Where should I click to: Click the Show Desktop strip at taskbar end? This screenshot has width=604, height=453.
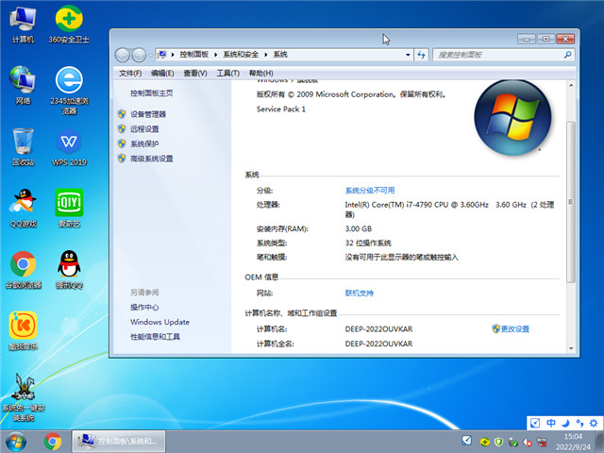[600, 442]
